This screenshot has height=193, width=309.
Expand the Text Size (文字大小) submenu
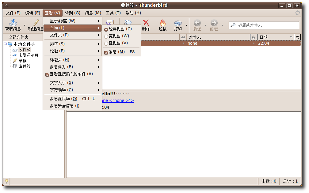point(72,83)
